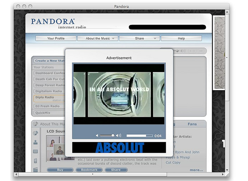Click the marbled image ad on the right
Viewport: 248px width, 181px height.
point(220,53)
